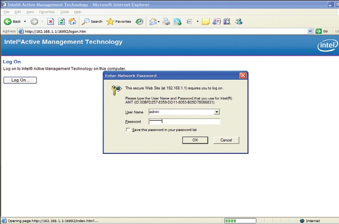Click the Research books icon
Image resolution: width=339 pixels, height=224 pixels.
point(227,22)
